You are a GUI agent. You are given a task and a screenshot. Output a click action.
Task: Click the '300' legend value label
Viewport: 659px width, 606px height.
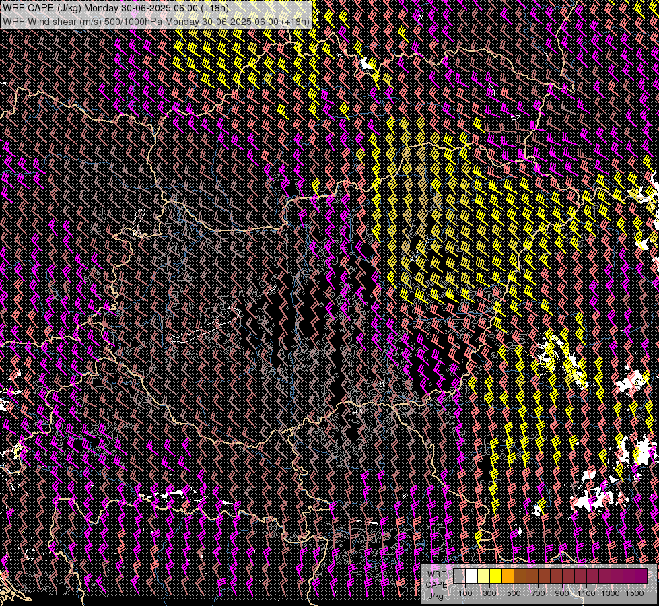point(489,593)
